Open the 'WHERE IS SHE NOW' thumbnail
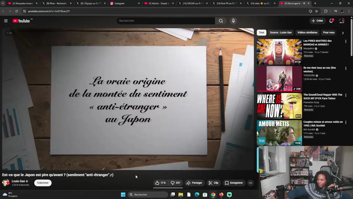This screenshot has width=353, height=199. click(x=279, y=106)
